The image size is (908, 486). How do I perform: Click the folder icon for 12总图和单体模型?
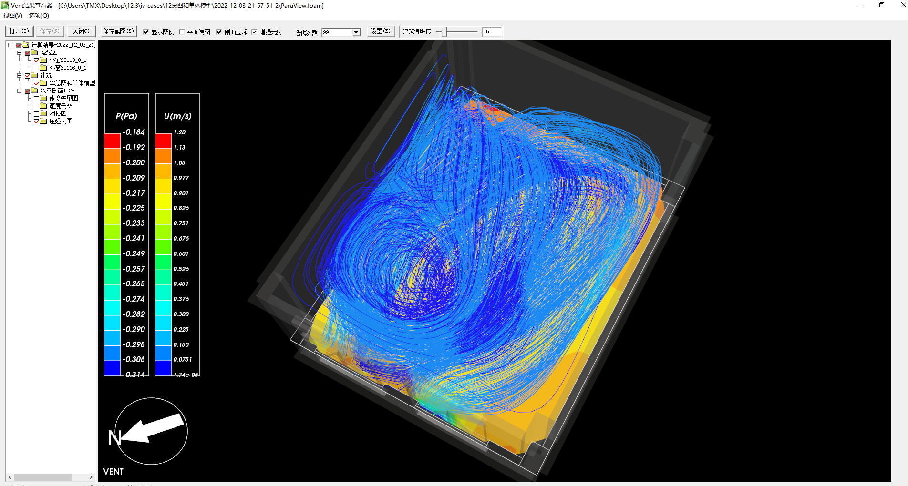coord(43,83)
